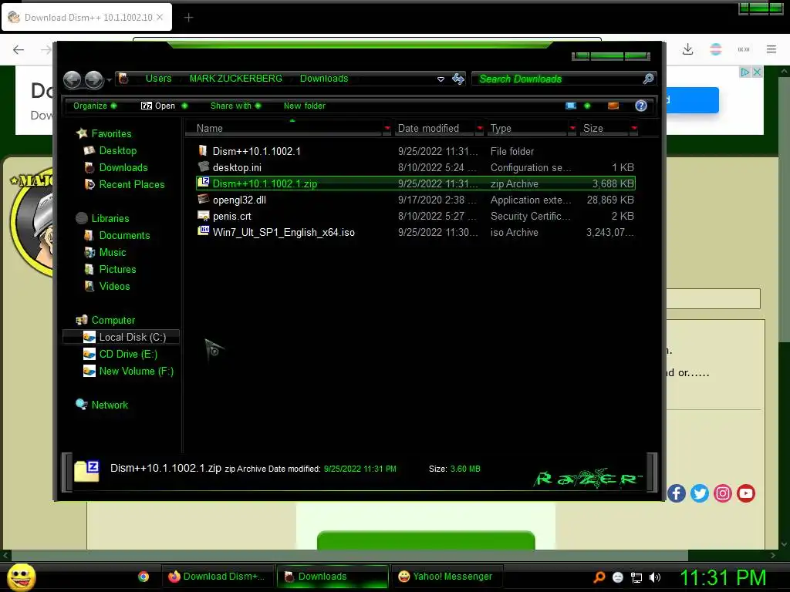Click the Explorer forward arrow button
Image resolution: width=790 pixels, height=592 pixels.
click(x=93, y=79)
